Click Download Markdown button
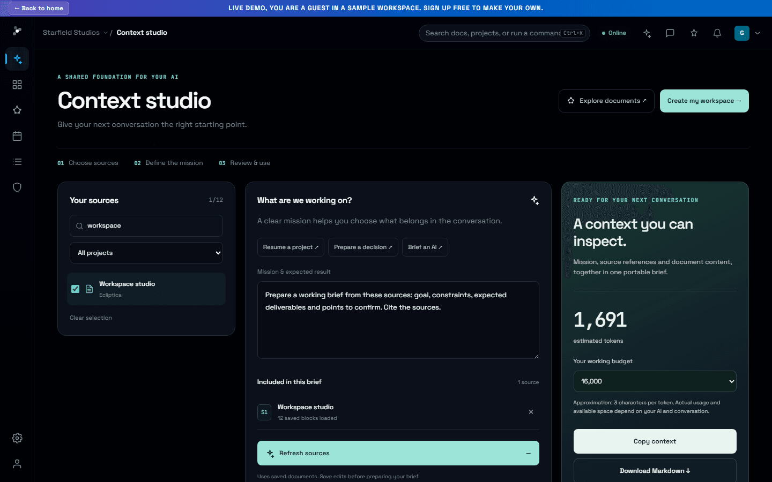This screenshot has width=772, height=482. tap(655, 471)
